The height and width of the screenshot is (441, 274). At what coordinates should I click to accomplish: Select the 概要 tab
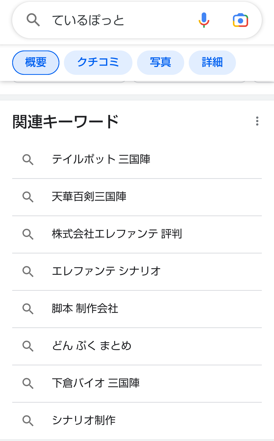point(36,63)
